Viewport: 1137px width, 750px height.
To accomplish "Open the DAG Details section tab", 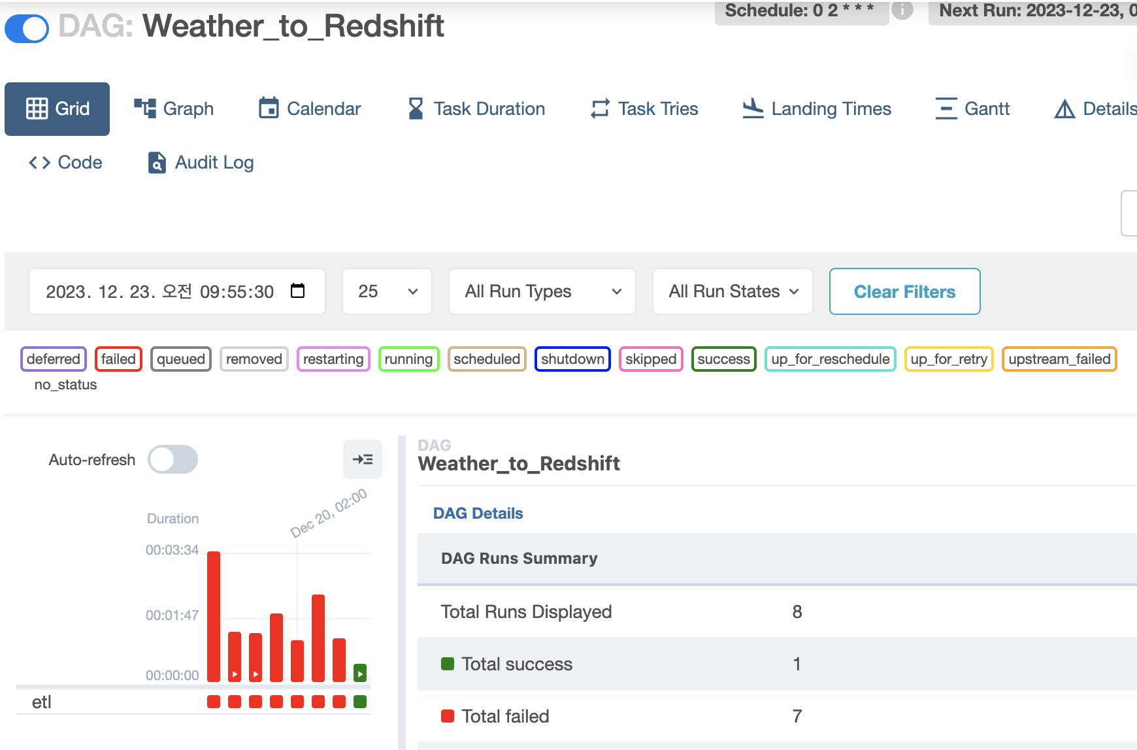I will tap(478, 513).
